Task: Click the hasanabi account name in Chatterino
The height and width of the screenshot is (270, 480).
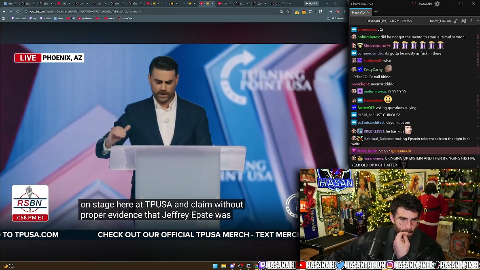Action: point(425,4)
